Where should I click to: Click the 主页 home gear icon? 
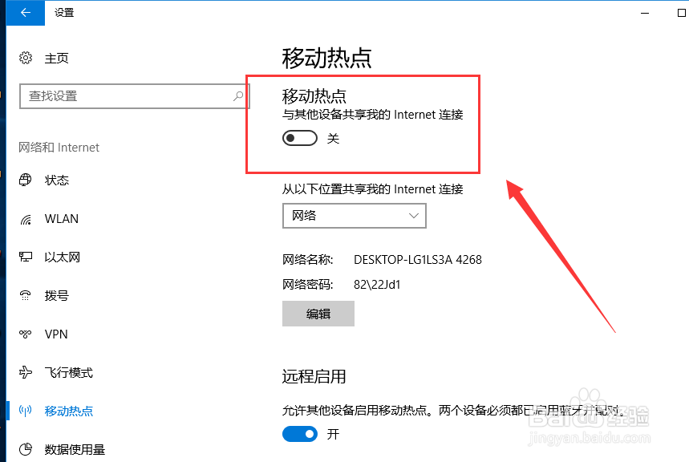click(26, 58)
